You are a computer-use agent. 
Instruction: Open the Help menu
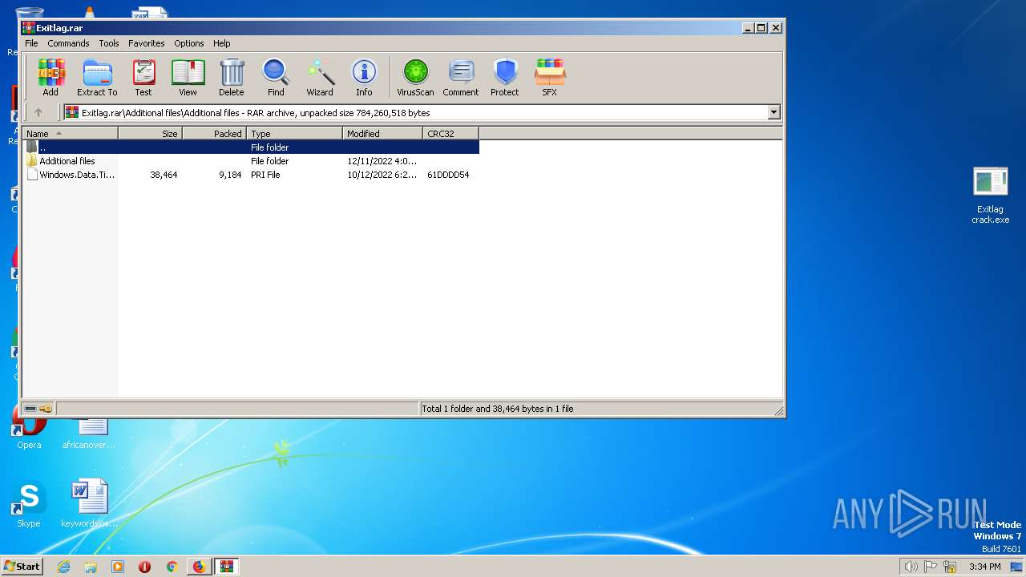point(222,43)
